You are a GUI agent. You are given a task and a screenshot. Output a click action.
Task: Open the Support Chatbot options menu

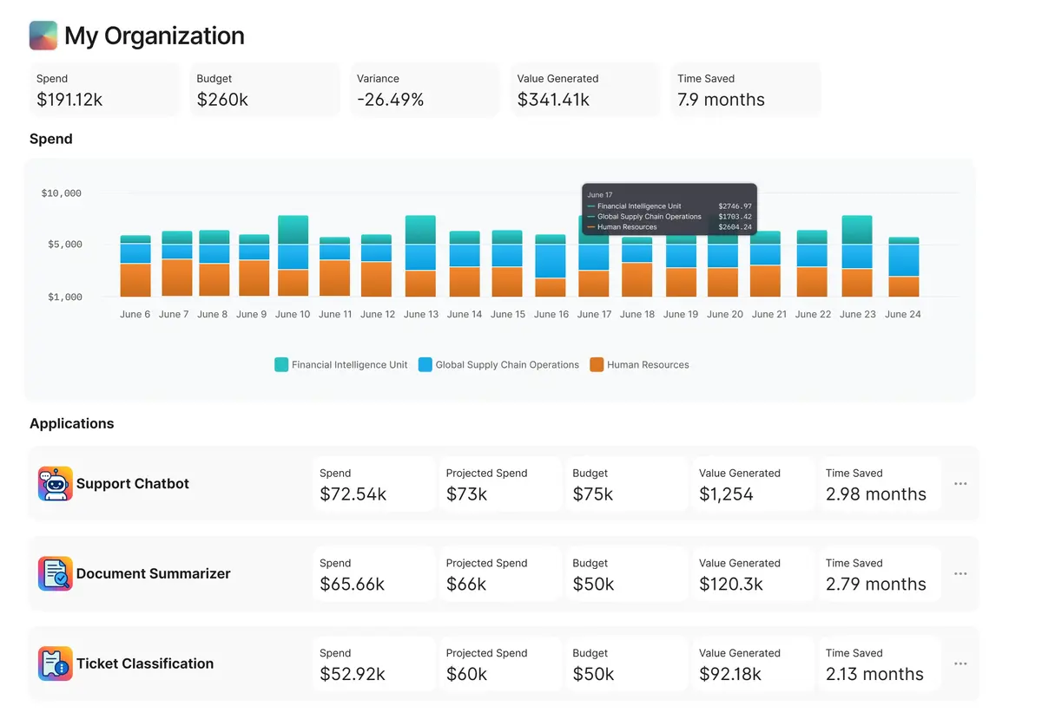[960, 483]
